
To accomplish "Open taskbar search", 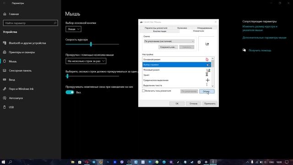I will tap(10, 162).
